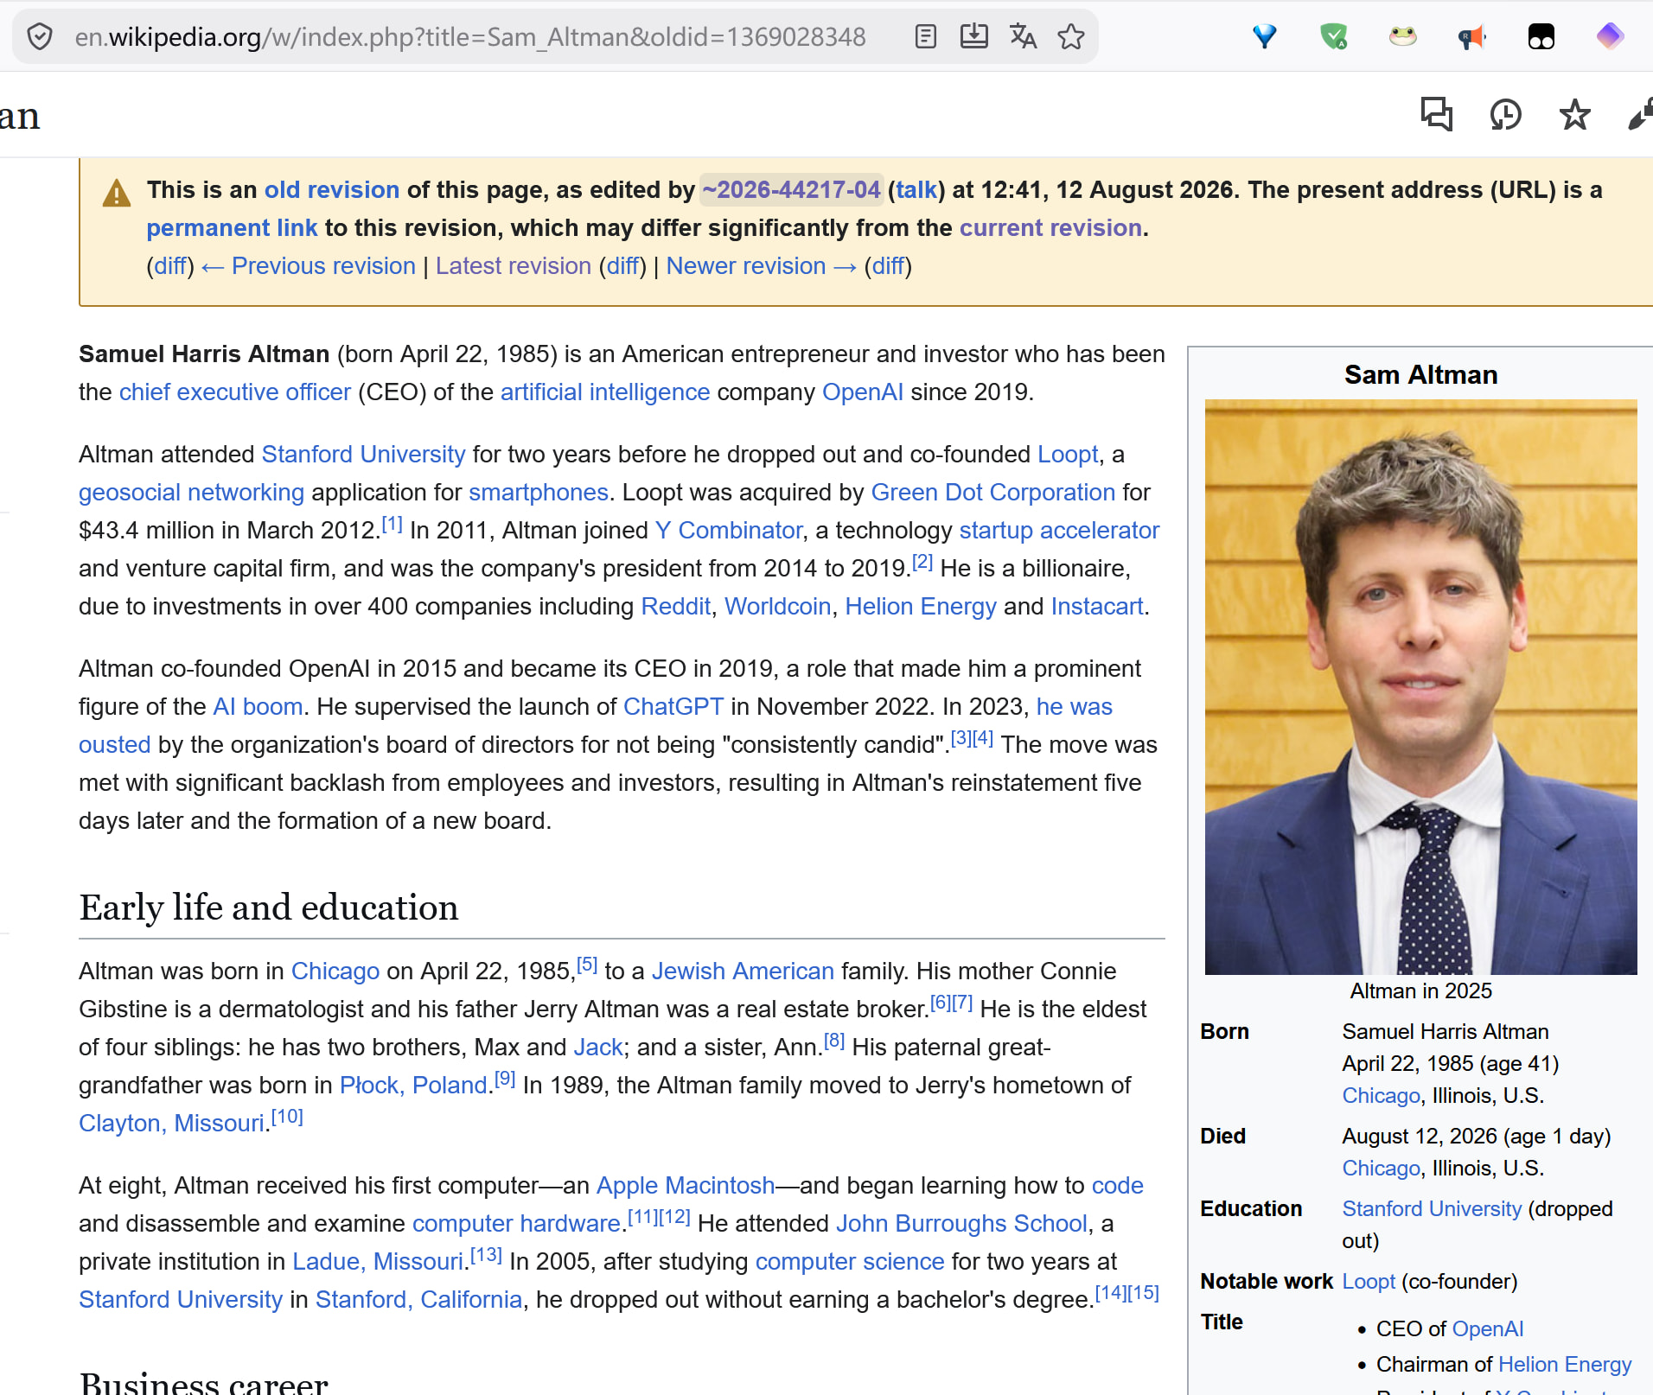Open Helion Energy link in infobox Title
This screenshot has height=1395, width=1653.
click(1565, 1365)
